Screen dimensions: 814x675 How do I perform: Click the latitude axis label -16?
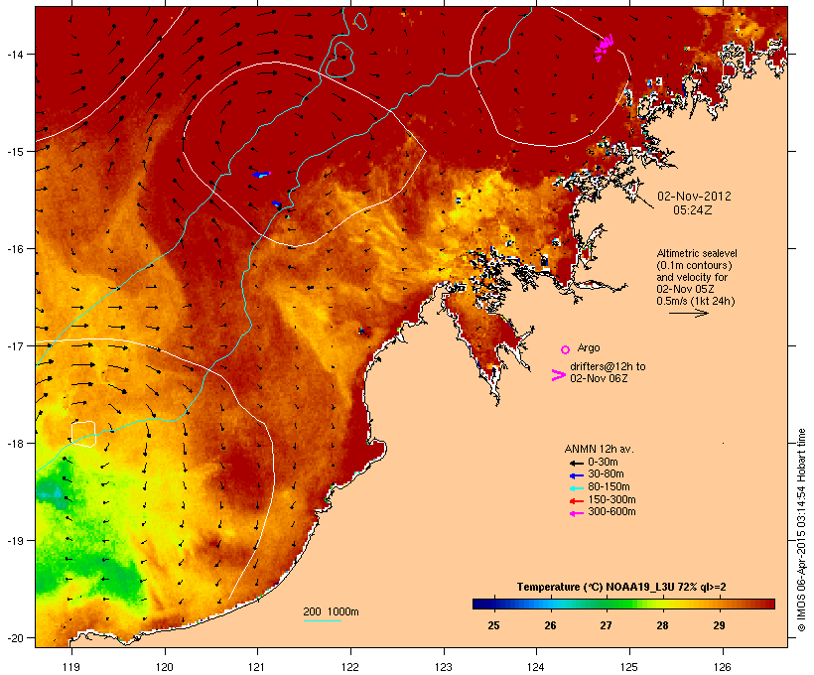15,249
